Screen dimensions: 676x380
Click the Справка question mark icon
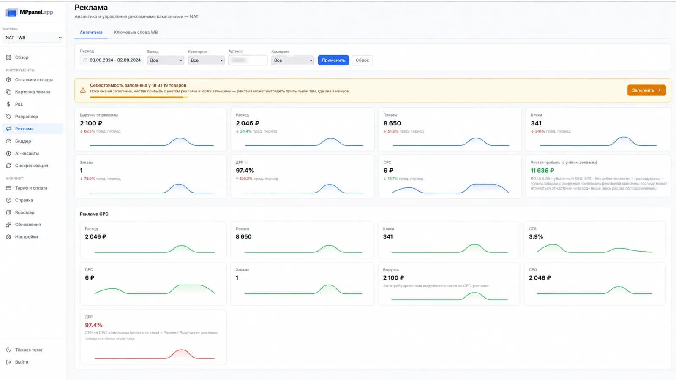tap(8, 200)
